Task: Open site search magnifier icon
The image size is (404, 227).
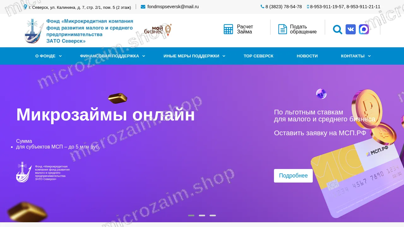Action: [337, 30]
